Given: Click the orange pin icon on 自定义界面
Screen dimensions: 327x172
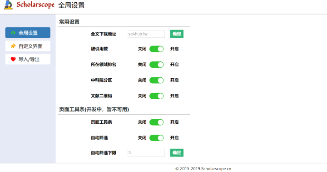Looking at the screenshot, I should 13,46.
